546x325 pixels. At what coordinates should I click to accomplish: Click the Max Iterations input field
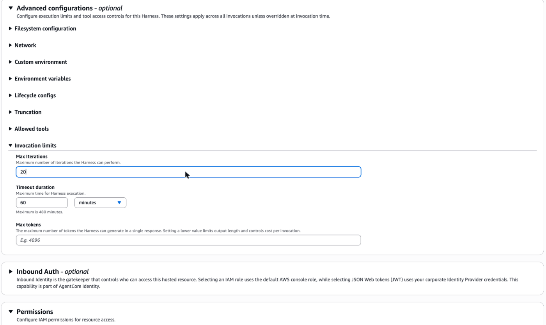(x=188, y=172)
